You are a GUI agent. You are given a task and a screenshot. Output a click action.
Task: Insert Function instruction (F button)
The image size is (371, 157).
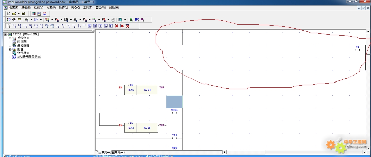pos(111,26)
